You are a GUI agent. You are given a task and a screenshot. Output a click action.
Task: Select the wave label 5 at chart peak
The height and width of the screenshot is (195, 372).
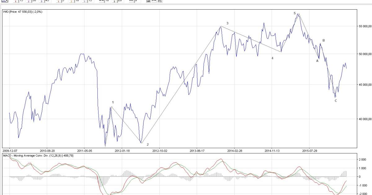294,13
